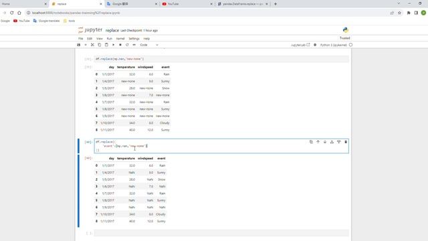Image resolution: width=428 pixels, height=241 pixels.
Task: Click the event header of the lower table
Action: coord(161,159)
